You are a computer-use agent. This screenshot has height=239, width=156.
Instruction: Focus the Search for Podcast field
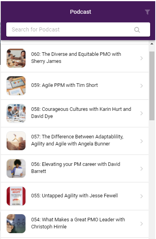[x=78, y=29]
